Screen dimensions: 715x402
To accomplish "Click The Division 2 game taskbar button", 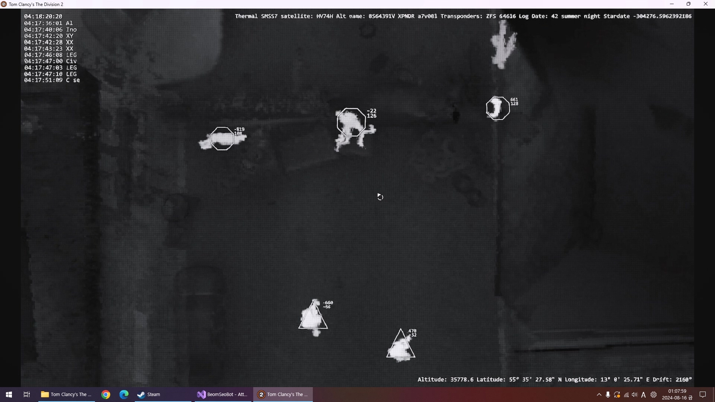I will coord(283,395).
